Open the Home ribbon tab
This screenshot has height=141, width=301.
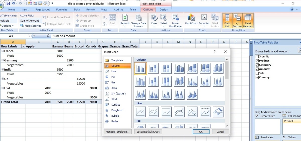click(12, 10)
